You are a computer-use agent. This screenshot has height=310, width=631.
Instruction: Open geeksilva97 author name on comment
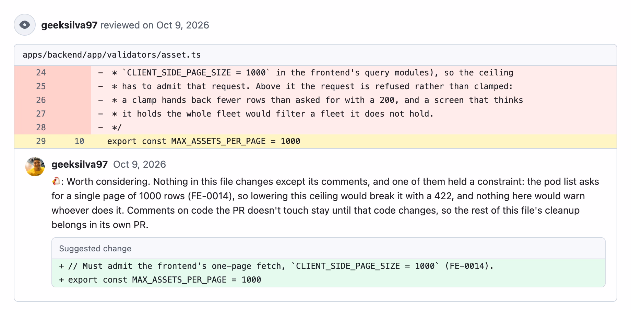80,165
